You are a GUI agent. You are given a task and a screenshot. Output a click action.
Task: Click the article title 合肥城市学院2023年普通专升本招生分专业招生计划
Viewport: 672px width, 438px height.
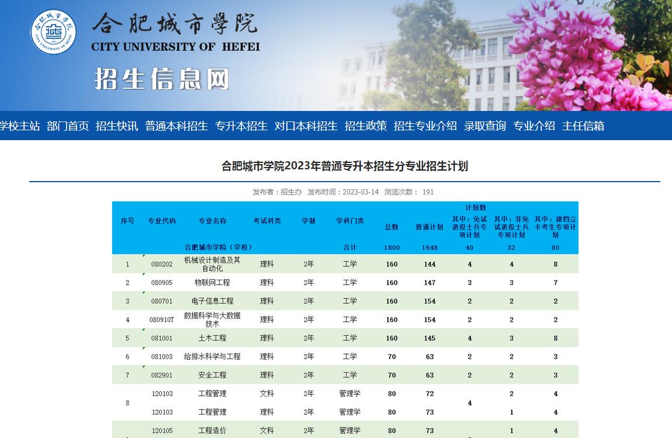tap(345, 166)
